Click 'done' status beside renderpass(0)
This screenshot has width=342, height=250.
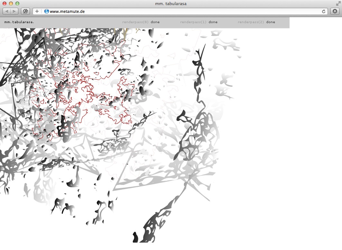pyautogui.click(x=155, y=22)
